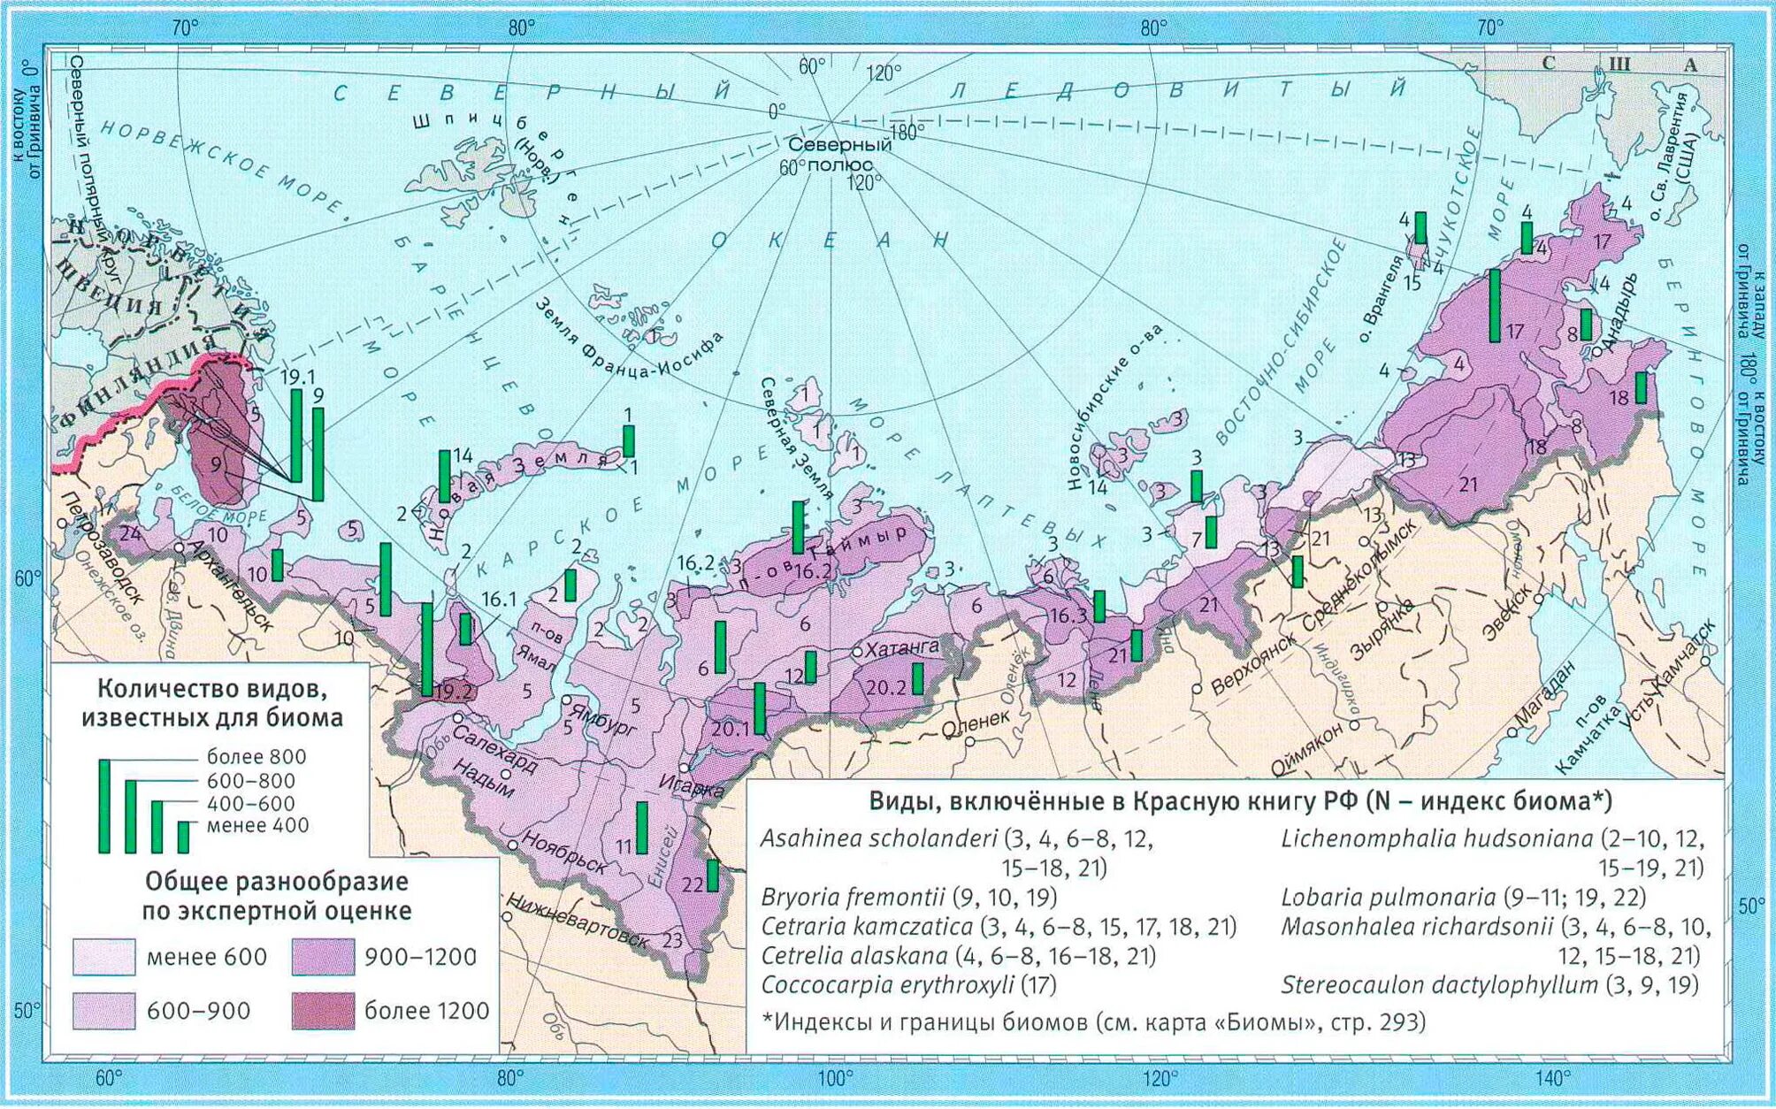Click the 'БЕЛОЕ МОРЕ' sea label
The height and width of the screenshot is (1109, 1776).
[218, 504]
